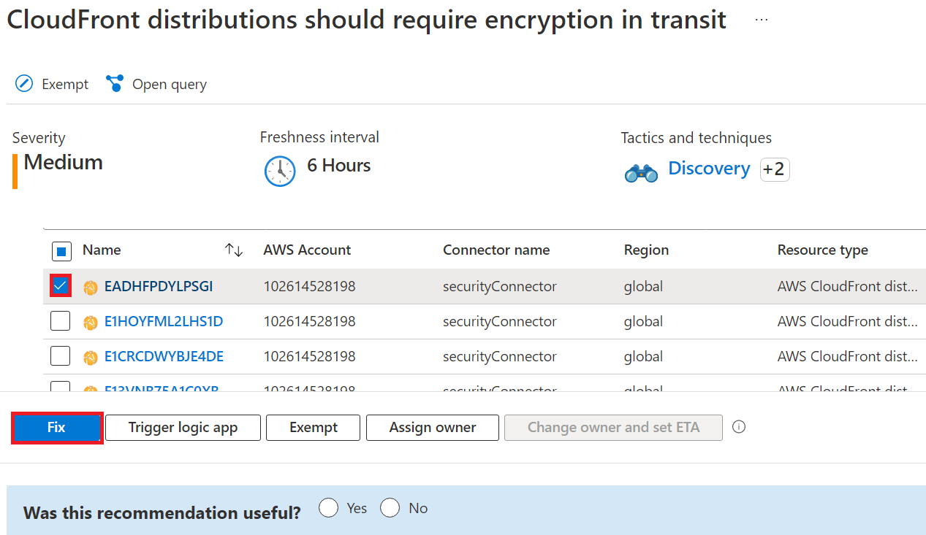Click the Discovery binoculars icon
This screenshot has width=926, height=535.
click(641, 173)
